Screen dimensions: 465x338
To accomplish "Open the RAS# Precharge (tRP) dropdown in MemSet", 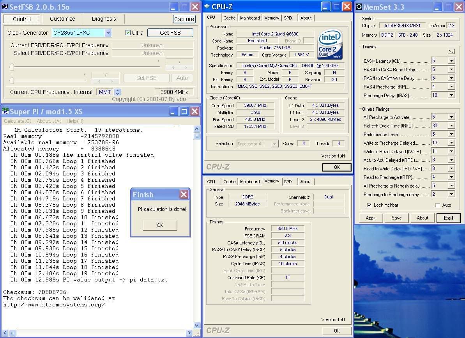I will point(451,87).
